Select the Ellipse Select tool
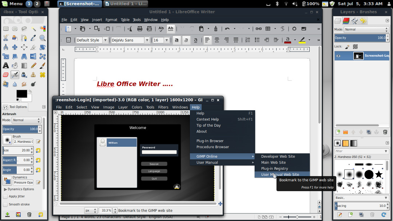This screenshot has height=221, width=393. click(15, 29)
